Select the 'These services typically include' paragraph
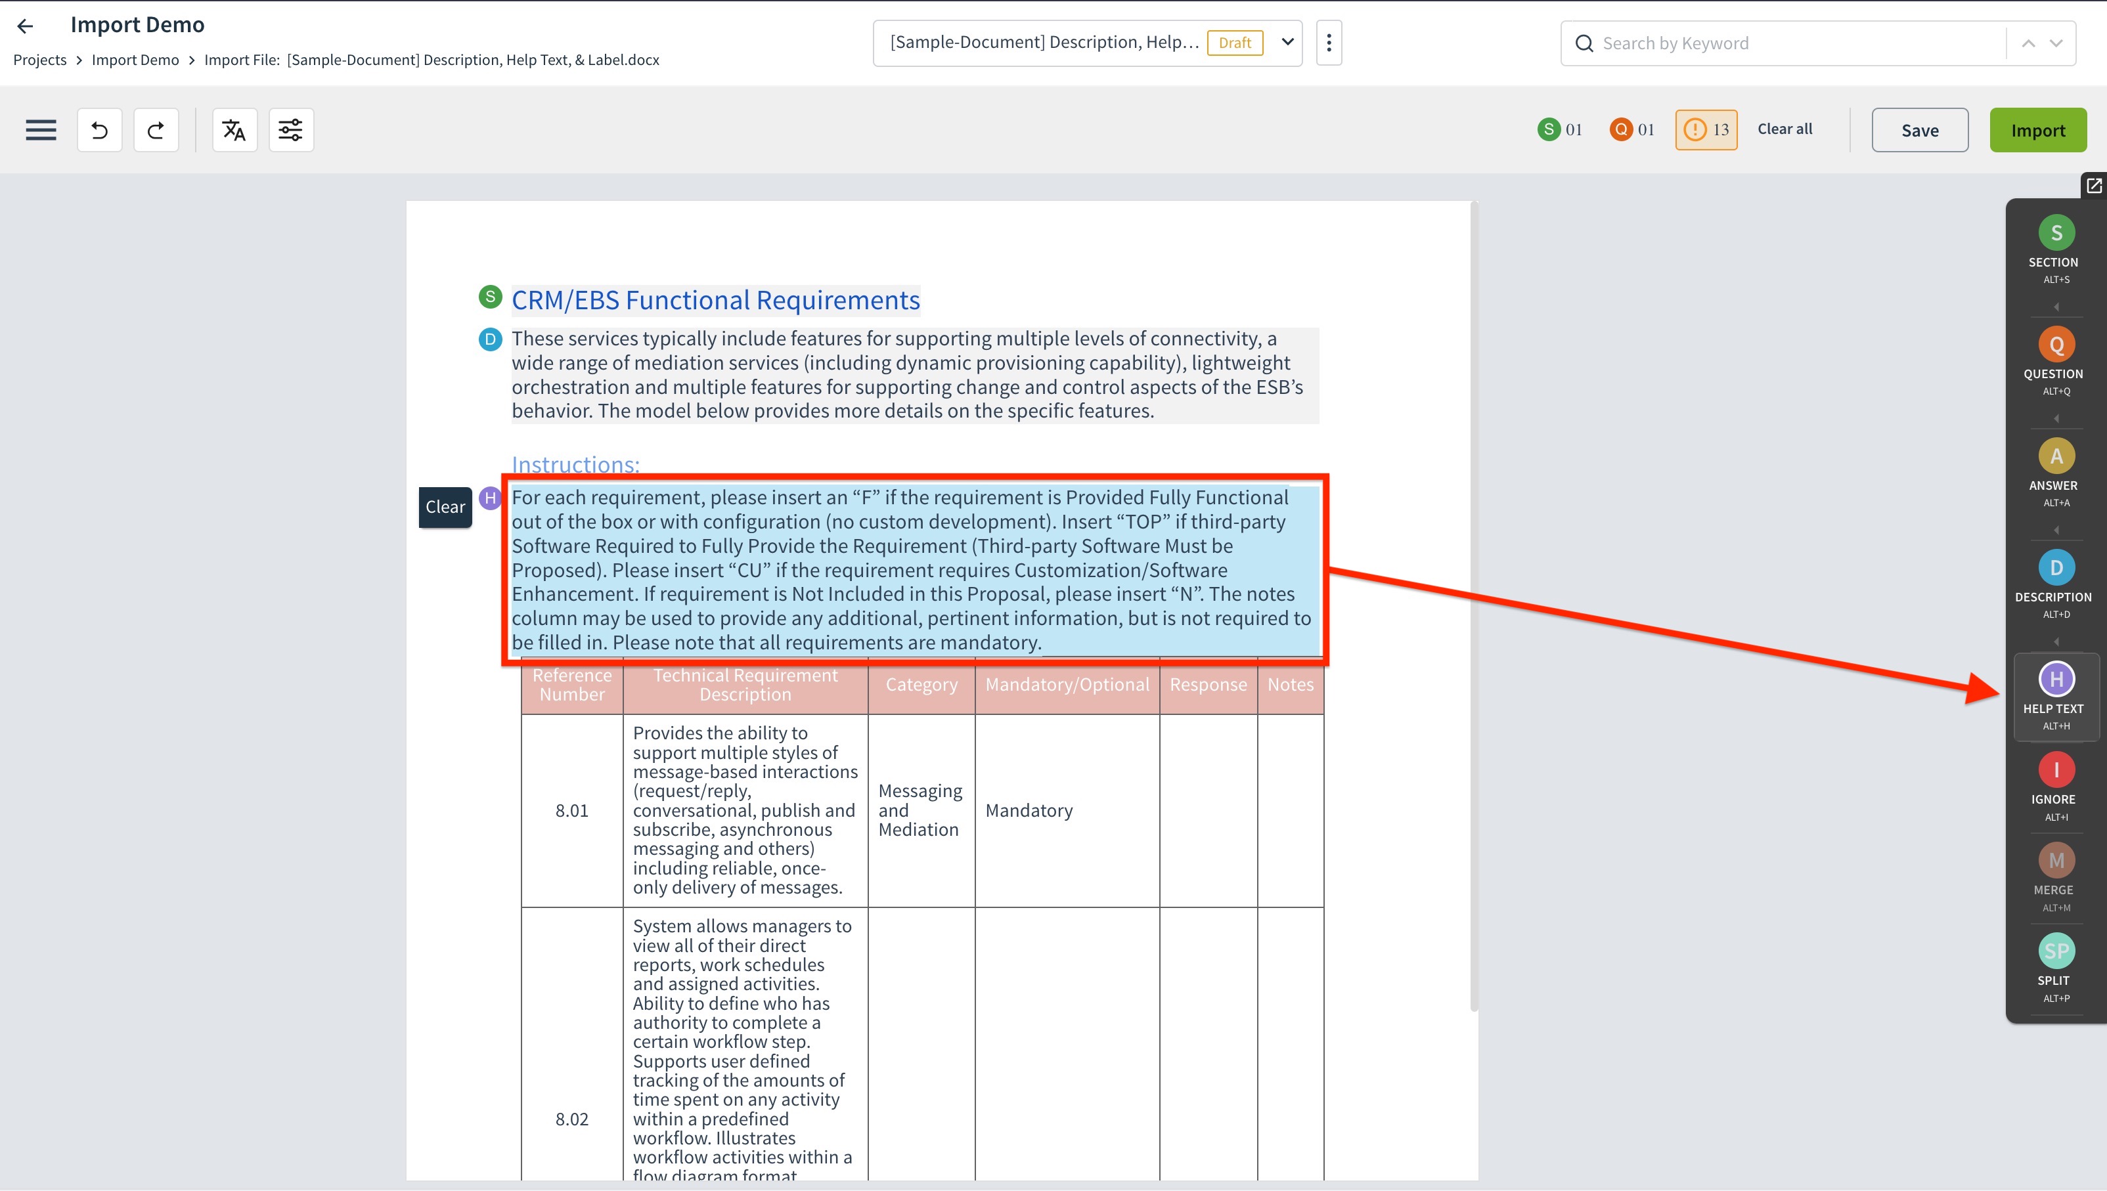This screenshot has width=2107, height=1191. tap(915, 375)
